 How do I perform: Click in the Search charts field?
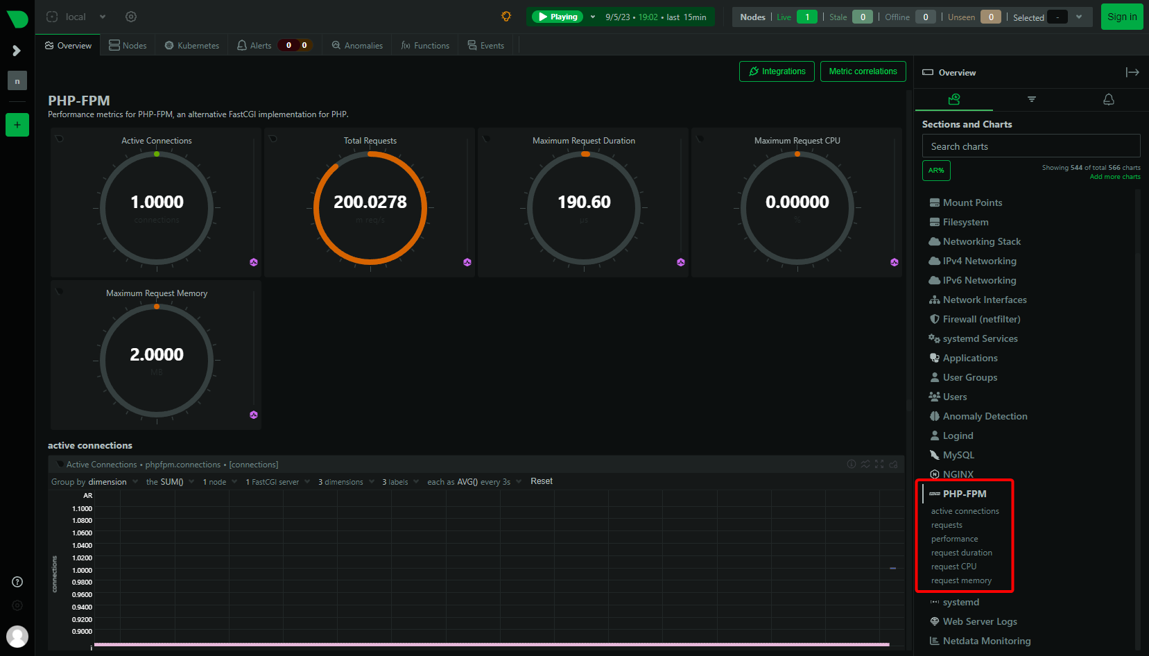pyautogui.click(x=1030, y=146)
